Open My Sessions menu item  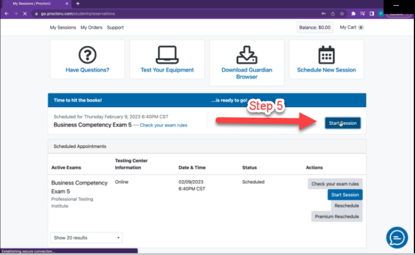(x=63, y=28)
